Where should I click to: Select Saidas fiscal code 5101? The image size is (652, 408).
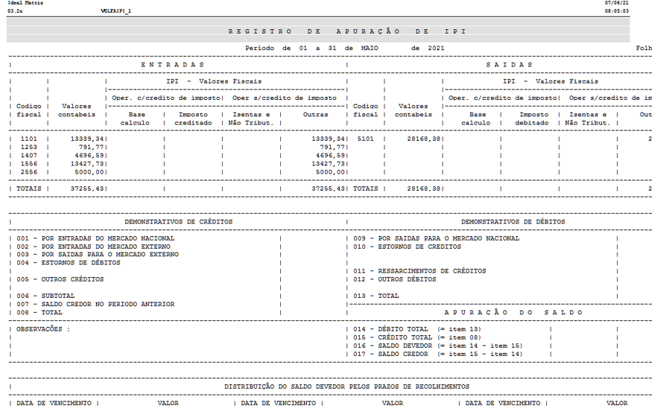point(366,138)
